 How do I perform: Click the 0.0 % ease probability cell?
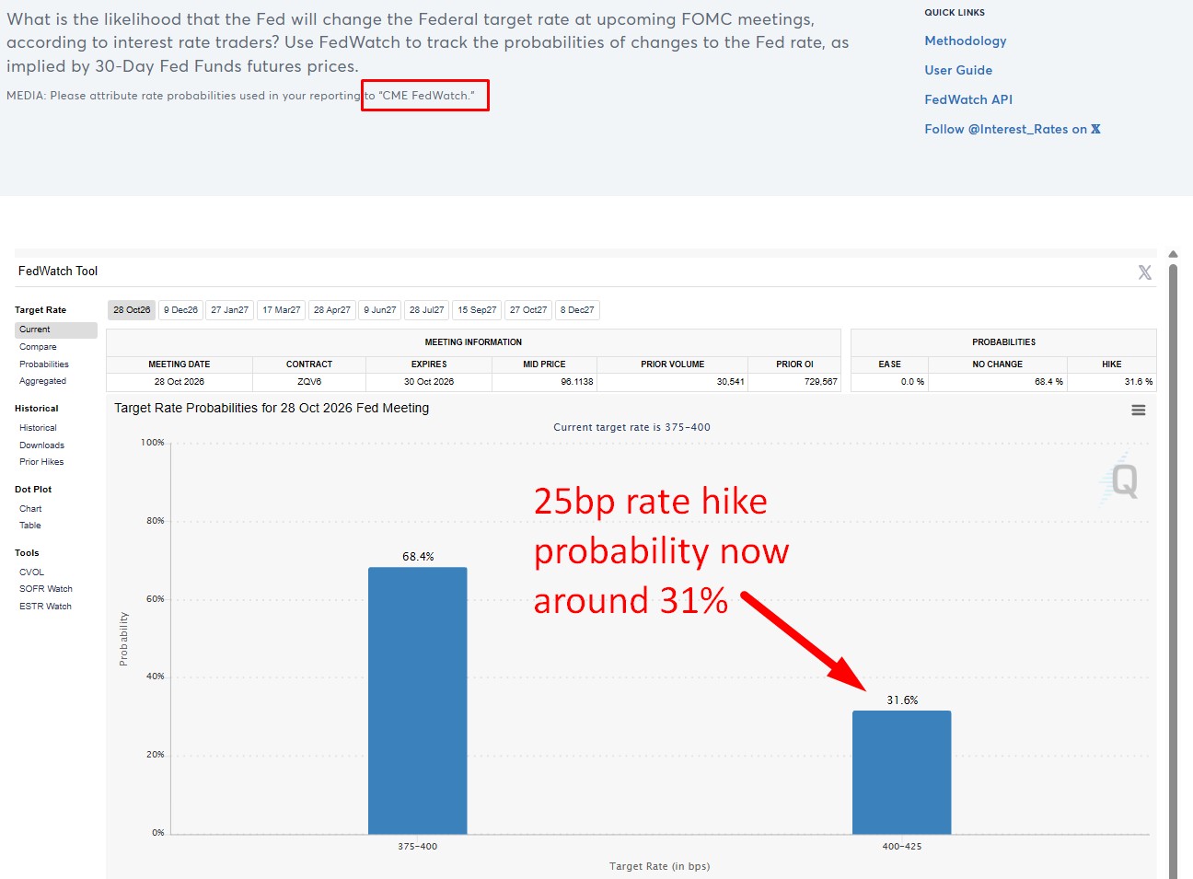(x=890, y=382)
